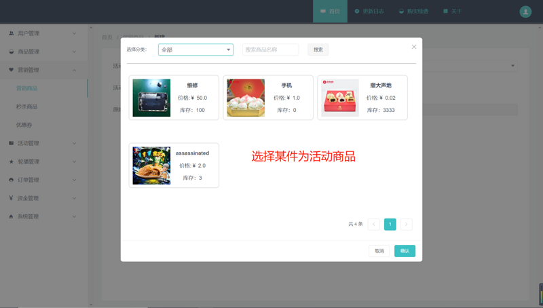Click the 活动管理 sidebar icon
This screenshot has height=308, width=543.
11,143
